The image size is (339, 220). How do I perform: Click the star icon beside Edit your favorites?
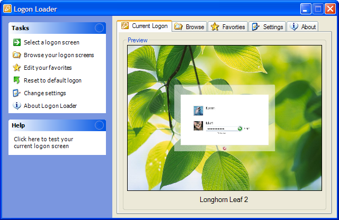16,68
